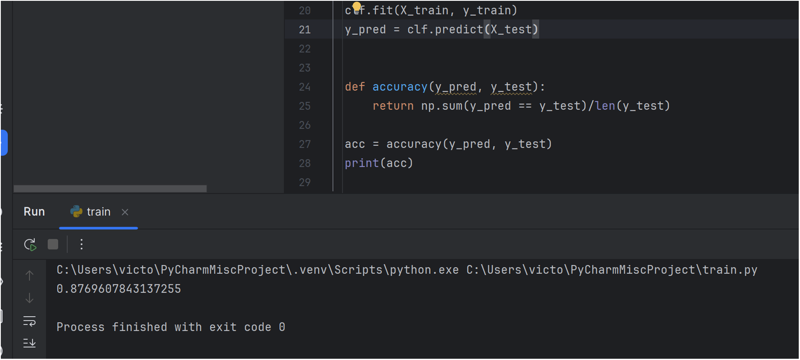Click the print call on line 28
The image size is (800, 360).
(x=362, y=163)
